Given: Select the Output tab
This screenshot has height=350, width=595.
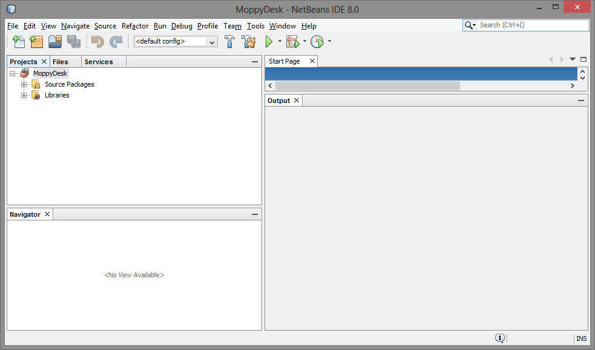Looking at the screenshot, I should (x=278, y=101).
